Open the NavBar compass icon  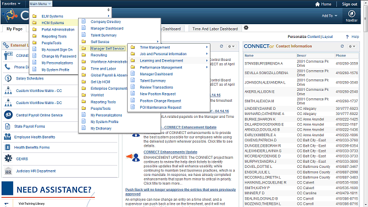(351, 14)
